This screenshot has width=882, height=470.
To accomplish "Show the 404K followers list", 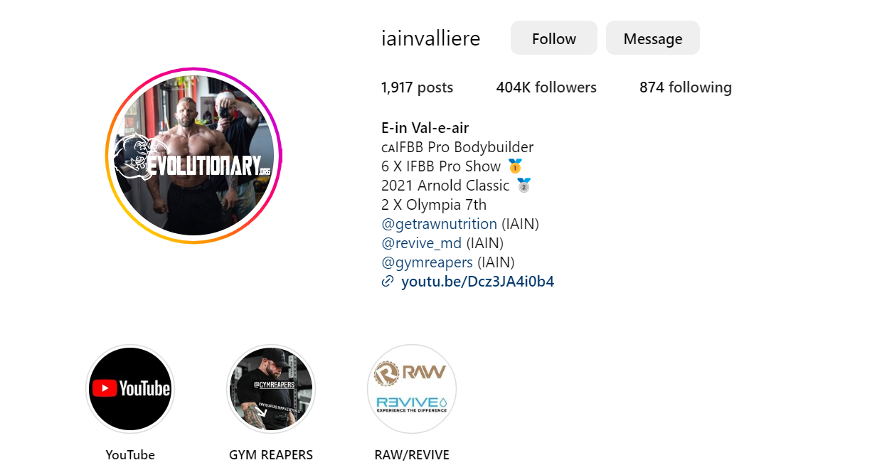I will click(546, 87).
